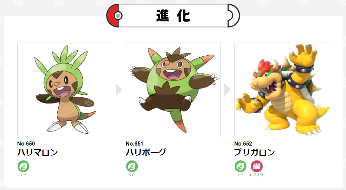Screen dimensions: 346x190
Task: Click the grass type icon under ハリマロン
Action: [x=23, y=166]
